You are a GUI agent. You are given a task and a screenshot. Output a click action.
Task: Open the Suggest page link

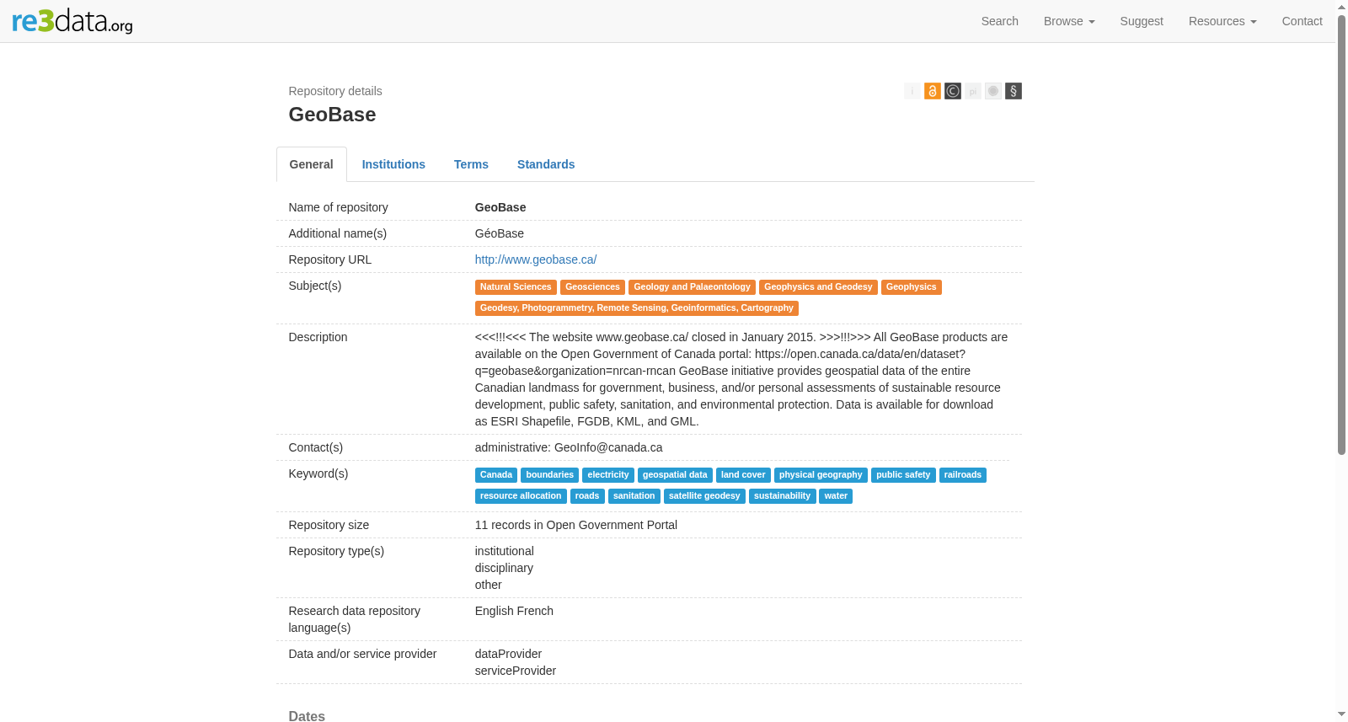pyautogui.click(x=1142, y=21)
